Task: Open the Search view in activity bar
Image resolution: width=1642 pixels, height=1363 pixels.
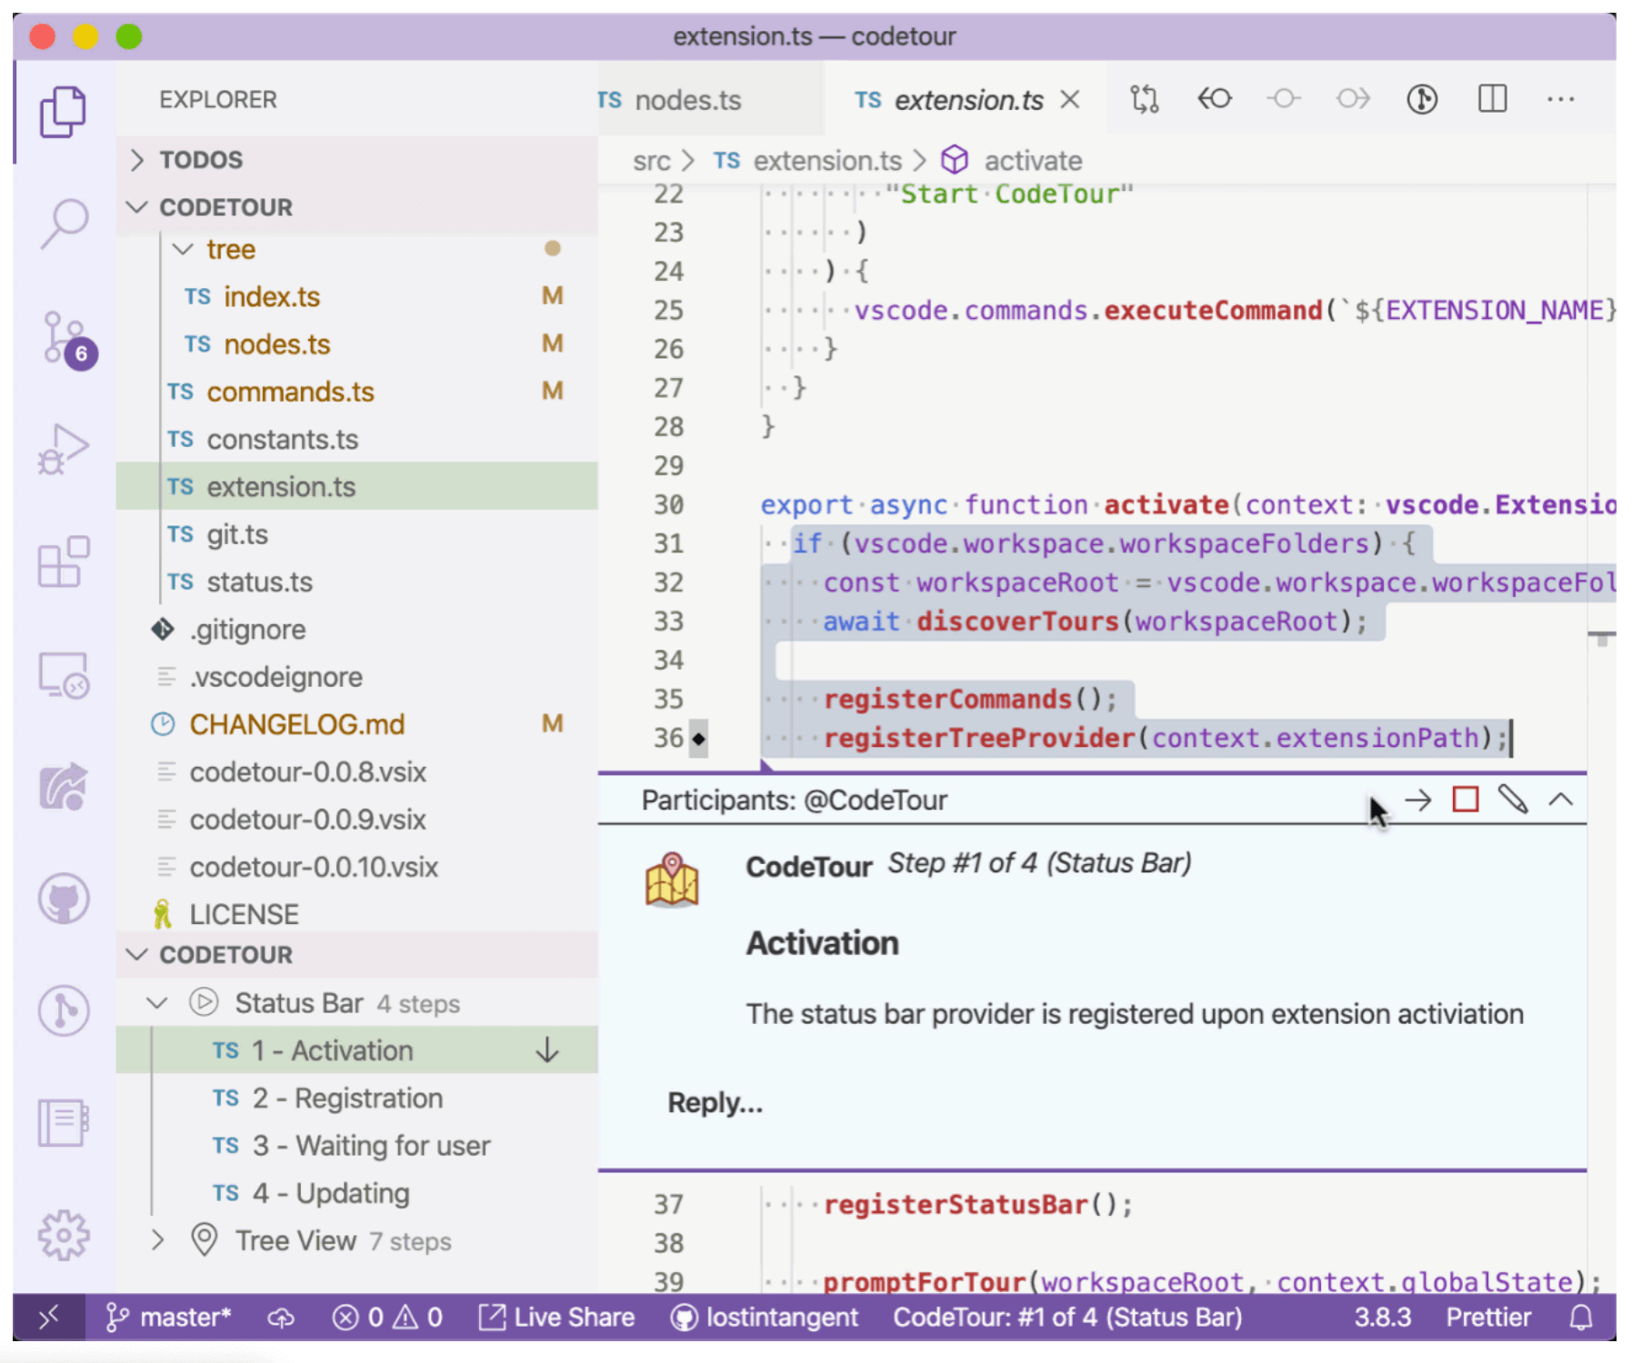Action: tap(64, 223)
